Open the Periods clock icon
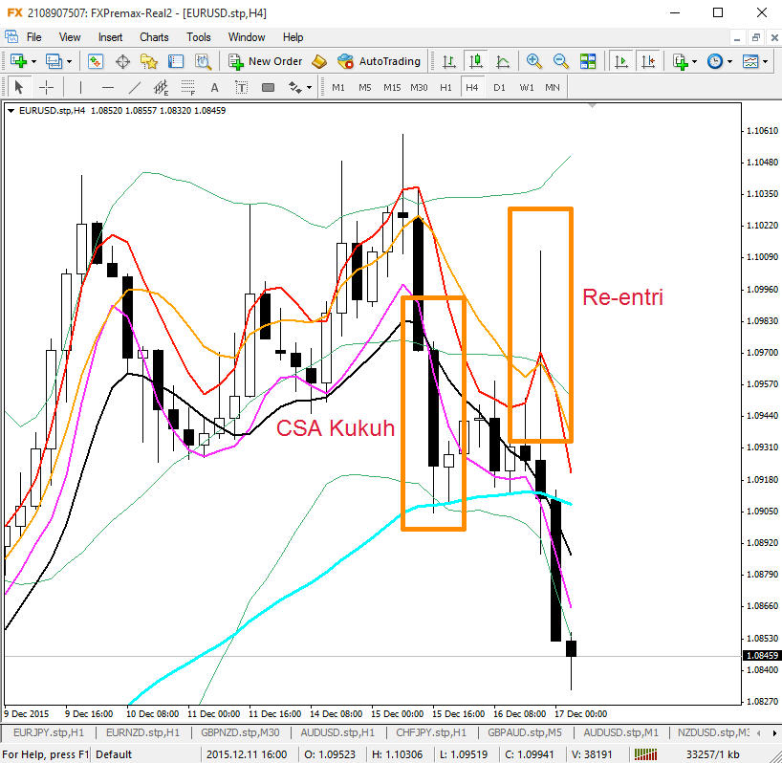 pyautogui.click(x=715, y=61)
